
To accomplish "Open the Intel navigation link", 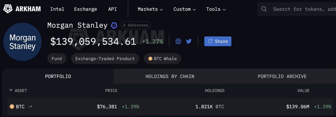I will click(57, 9).
